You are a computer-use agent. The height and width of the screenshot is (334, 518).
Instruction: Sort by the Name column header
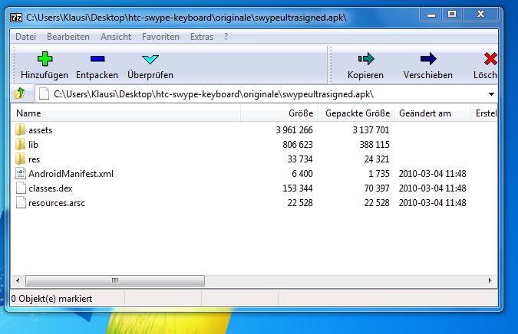click(126, 113)
